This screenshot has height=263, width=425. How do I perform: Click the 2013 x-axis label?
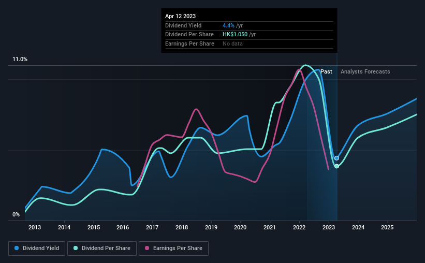35,227
